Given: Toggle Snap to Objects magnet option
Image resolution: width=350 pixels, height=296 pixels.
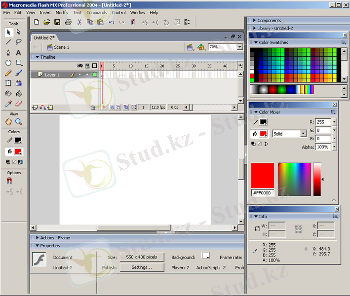Looking at the screenshot, I should click(9, 181).
